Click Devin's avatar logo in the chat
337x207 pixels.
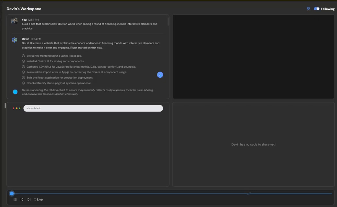[15, 40]
